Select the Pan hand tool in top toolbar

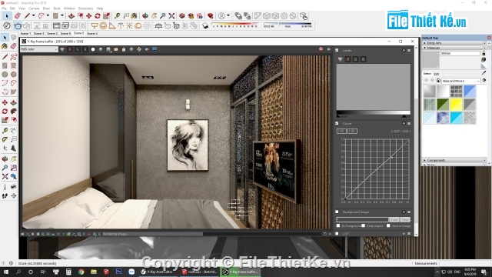coord(154,15)
